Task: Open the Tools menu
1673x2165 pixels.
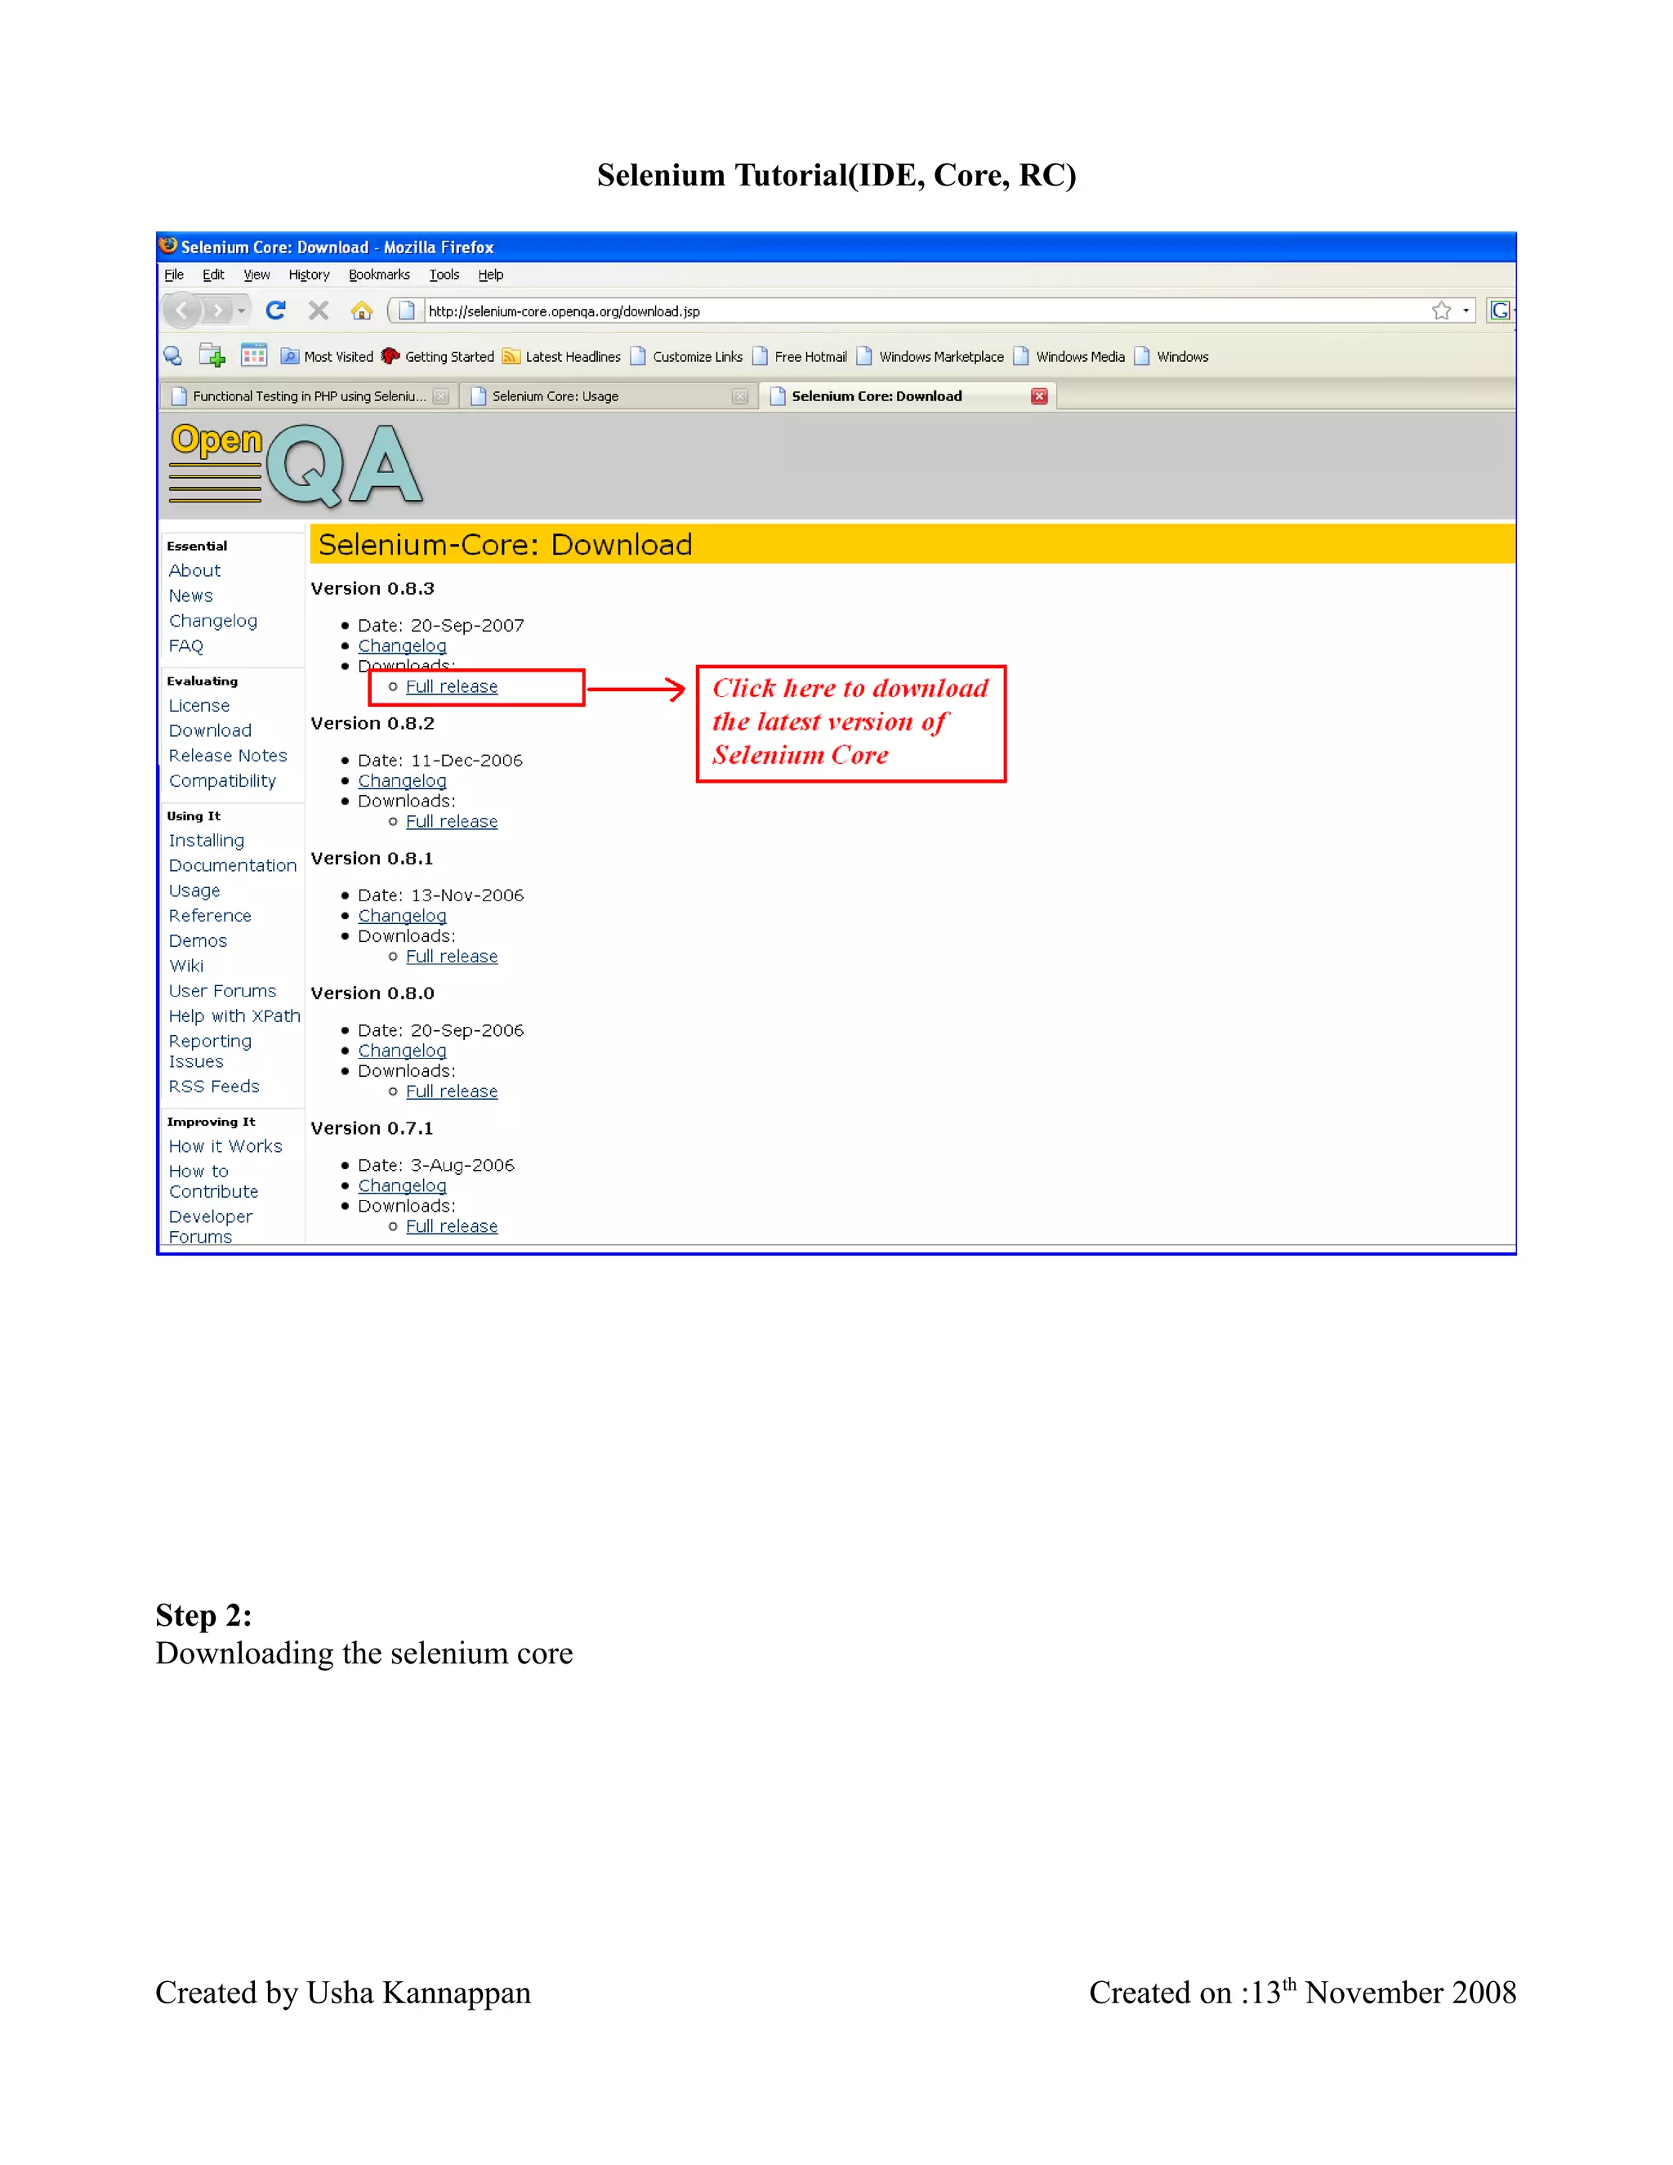Action: [x=444, y=275]
